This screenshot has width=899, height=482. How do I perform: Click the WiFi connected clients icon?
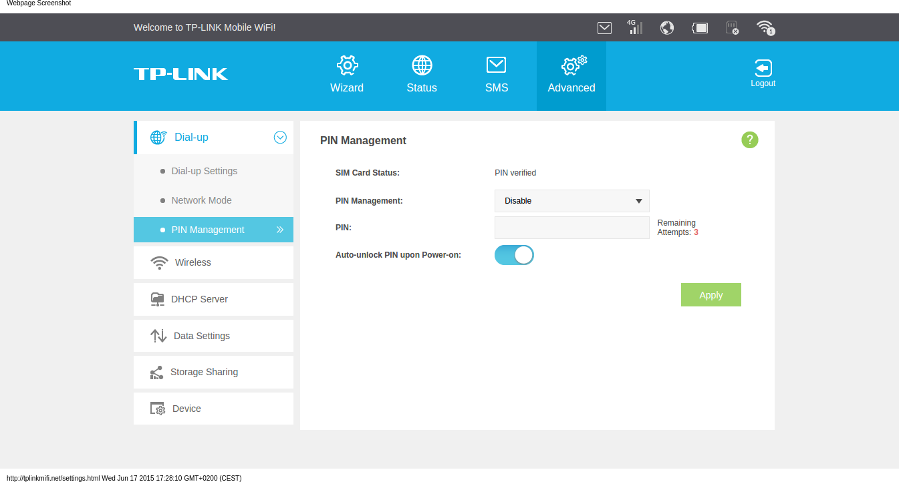(x=765, y=27)
